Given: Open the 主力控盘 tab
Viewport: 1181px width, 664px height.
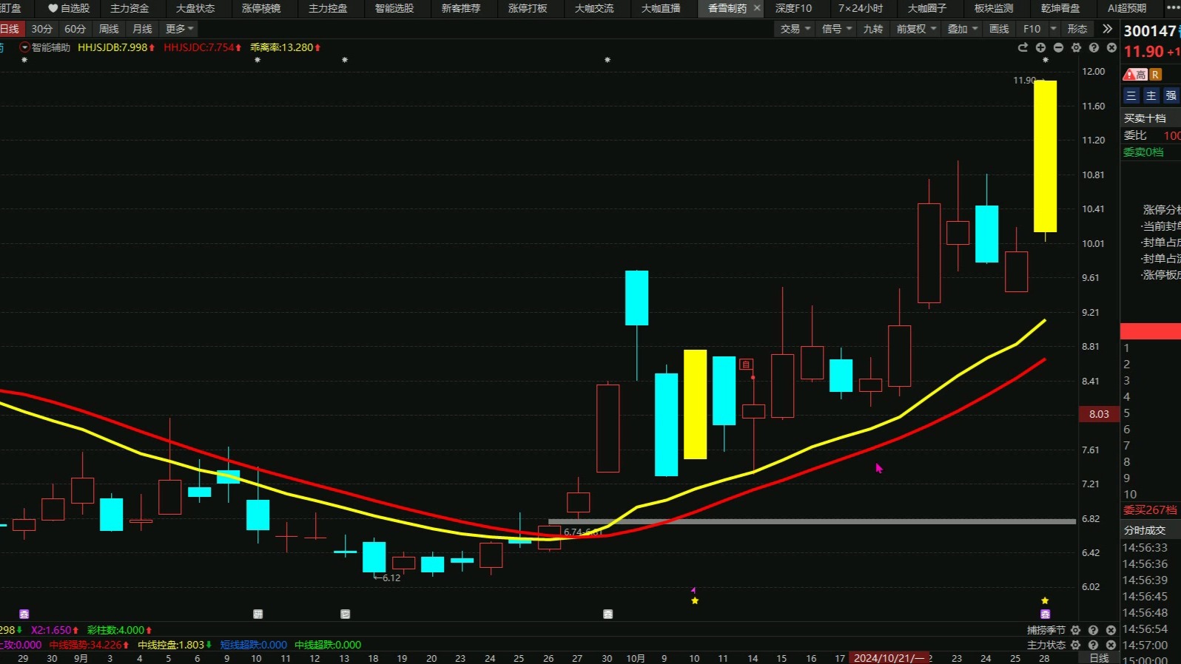Looking at the screenshot, I should (328, 8).
